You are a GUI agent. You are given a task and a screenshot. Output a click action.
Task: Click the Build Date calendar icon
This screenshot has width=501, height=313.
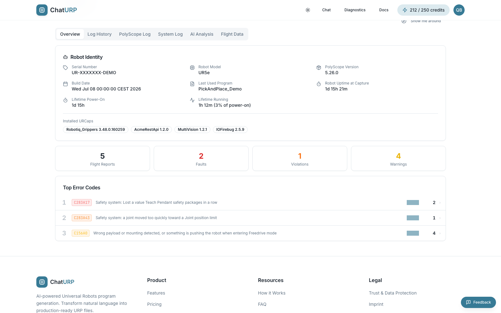(65, 84)
